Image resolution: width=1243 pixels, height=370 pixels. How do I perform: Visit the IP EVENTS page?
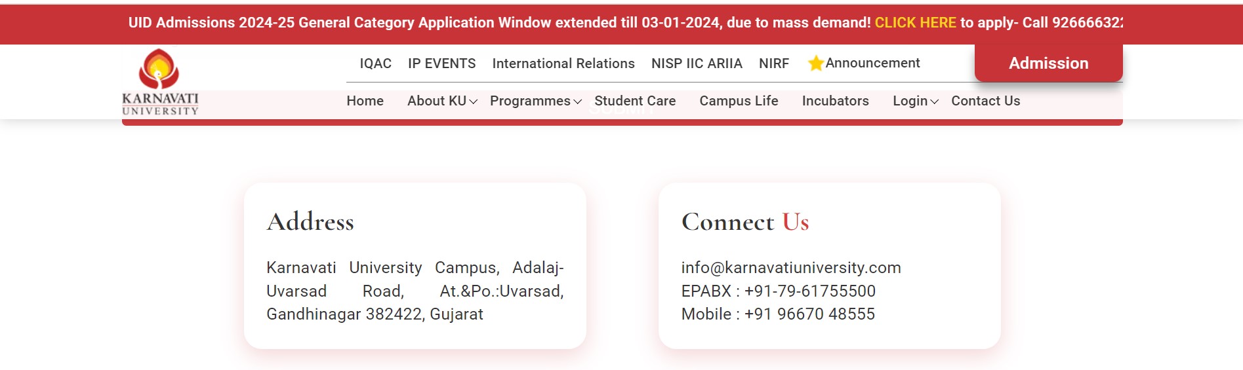(441, 64)
